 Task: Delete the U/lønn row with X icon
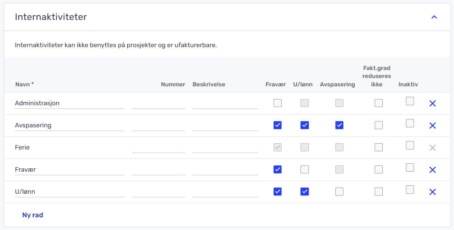tap(432, 192)
